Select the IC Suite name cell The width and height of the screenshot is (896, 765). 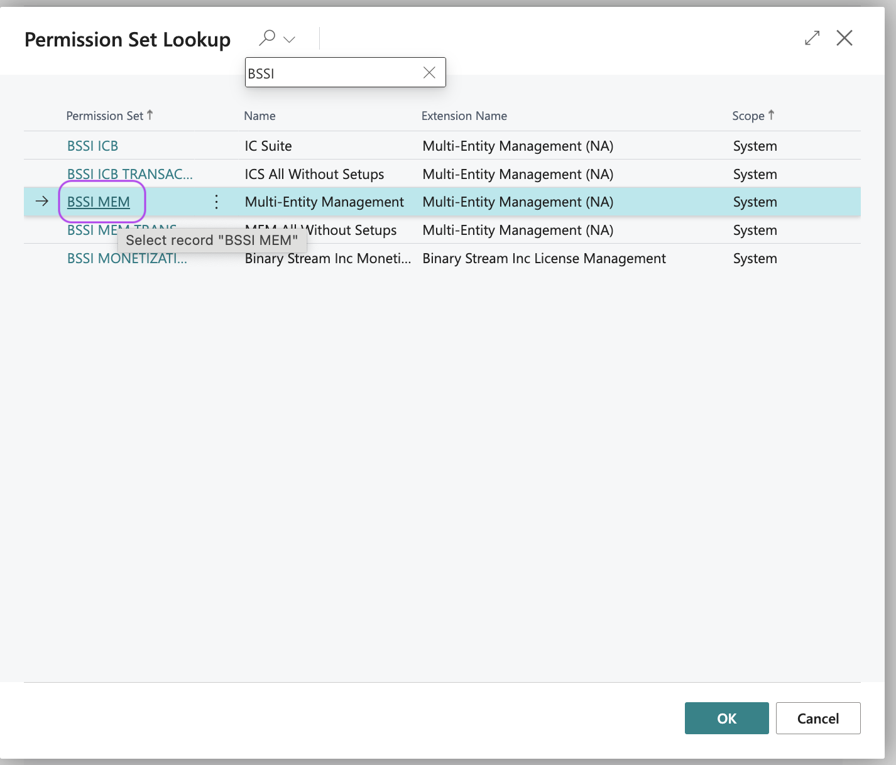tap(268, 146)
